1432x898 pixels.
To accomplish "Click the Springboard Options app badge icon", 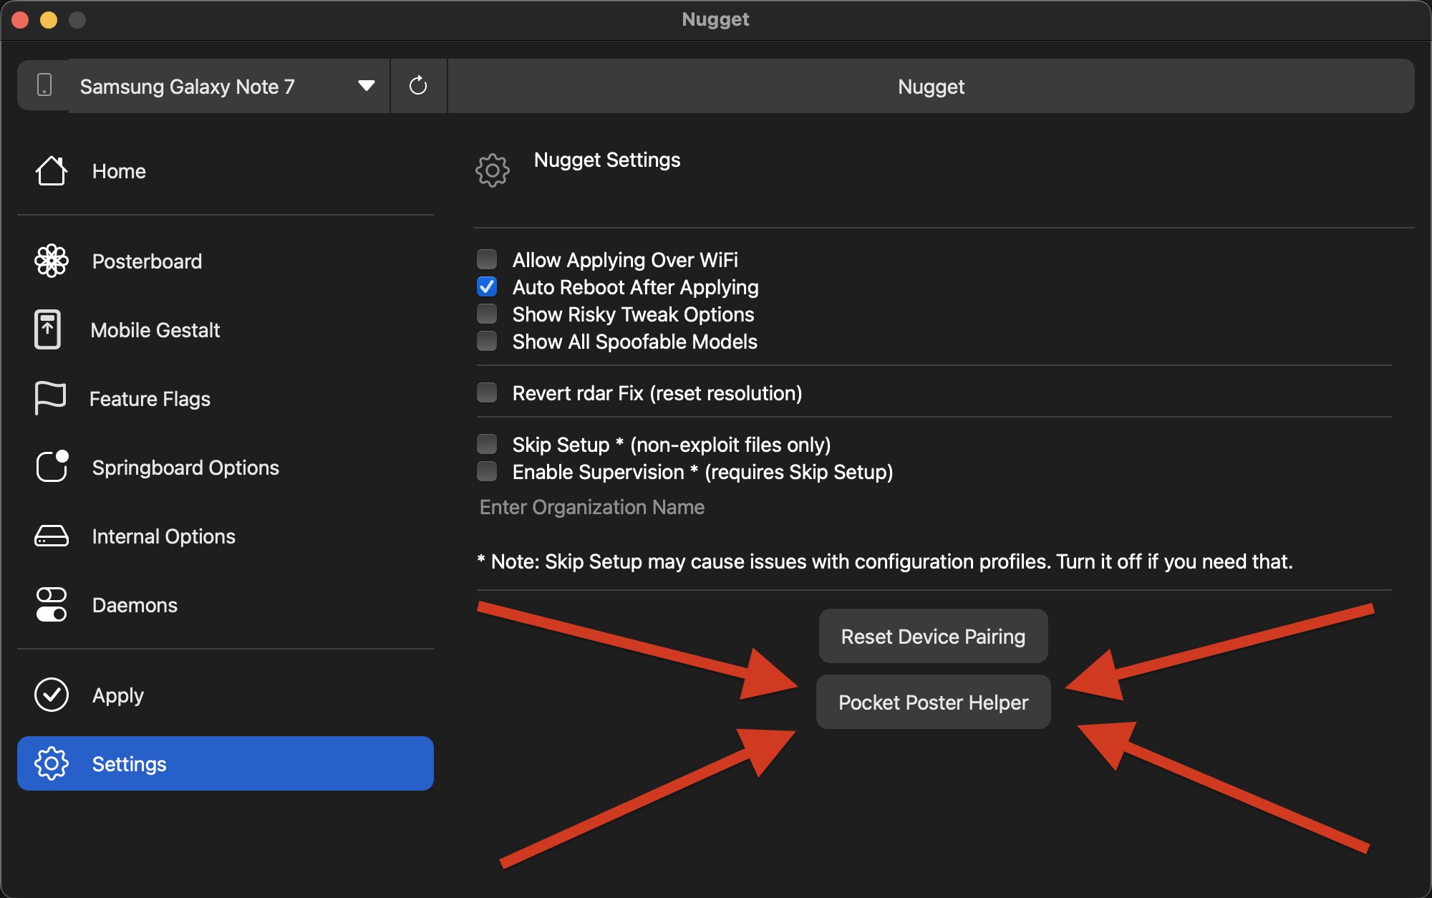I will (x=52, y=466).
